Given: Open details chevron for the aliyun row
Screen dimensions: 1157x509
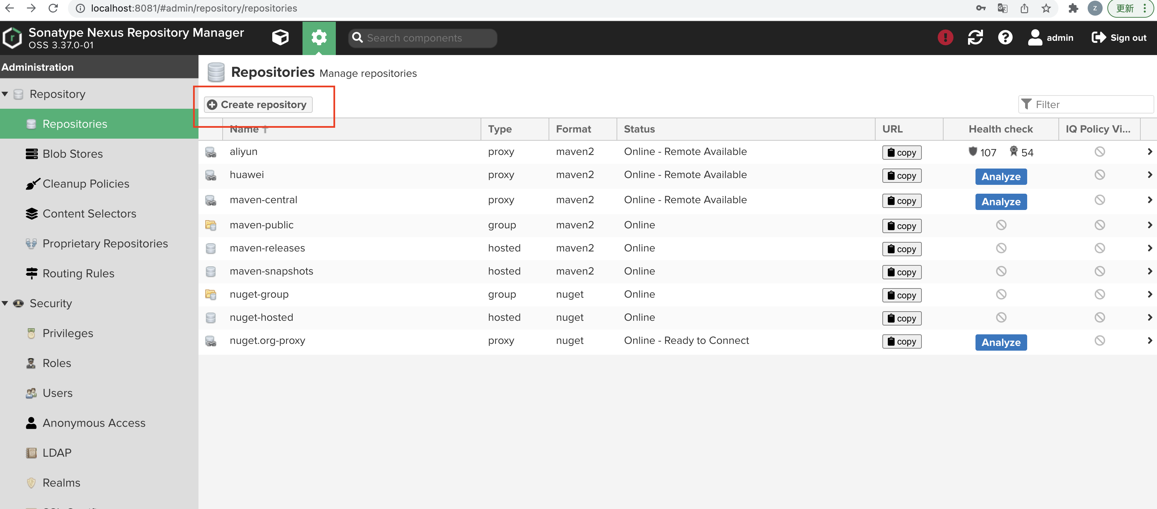Looking at the screenshot, I should (x=1150, y=152).
